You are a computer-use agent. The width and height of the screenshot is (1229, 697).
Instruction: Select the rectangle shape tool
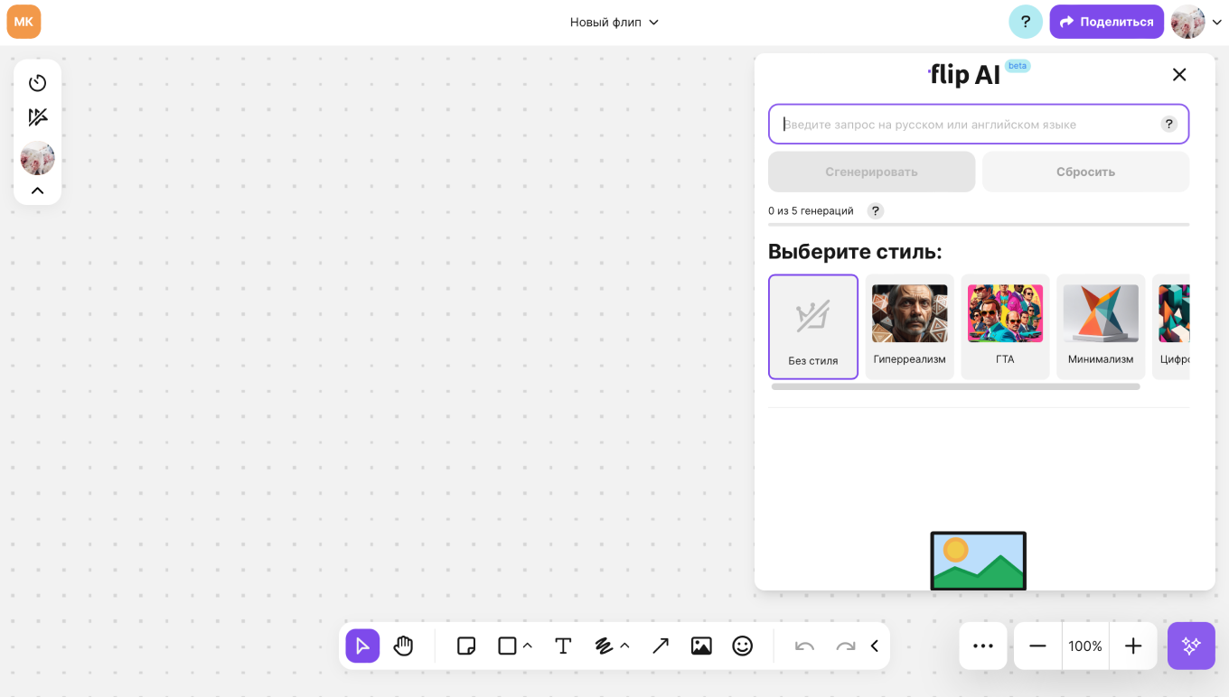point(507,646)
